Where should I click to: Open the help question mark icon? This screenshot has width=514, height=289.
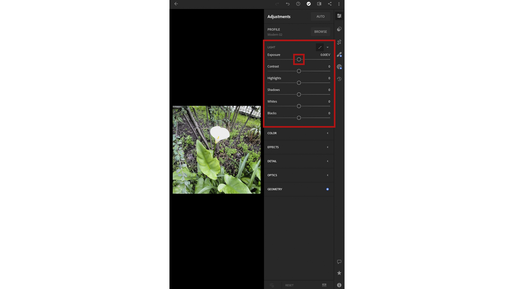tap(298, 4)
